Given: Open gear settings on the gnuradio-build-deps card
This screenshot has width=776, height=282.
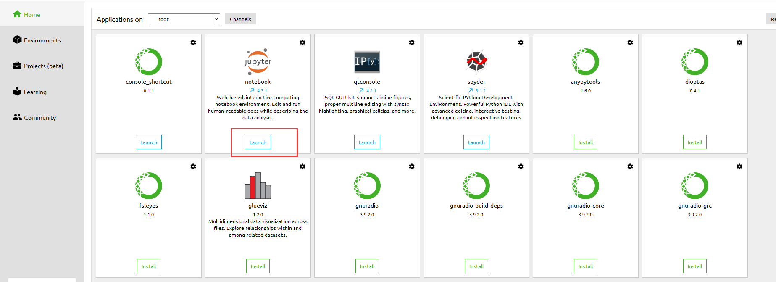Looking at the screenshot, I should pyautogui.click(x=521, y=166).
